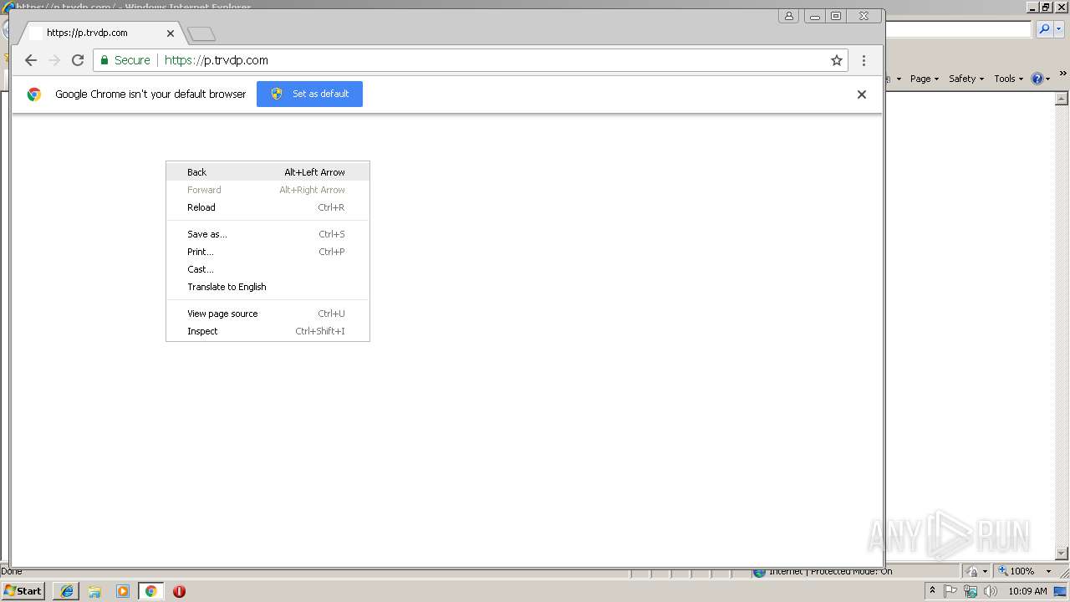
Task: Open Internet Explorer from the taskbar
Action: (67, 591)
